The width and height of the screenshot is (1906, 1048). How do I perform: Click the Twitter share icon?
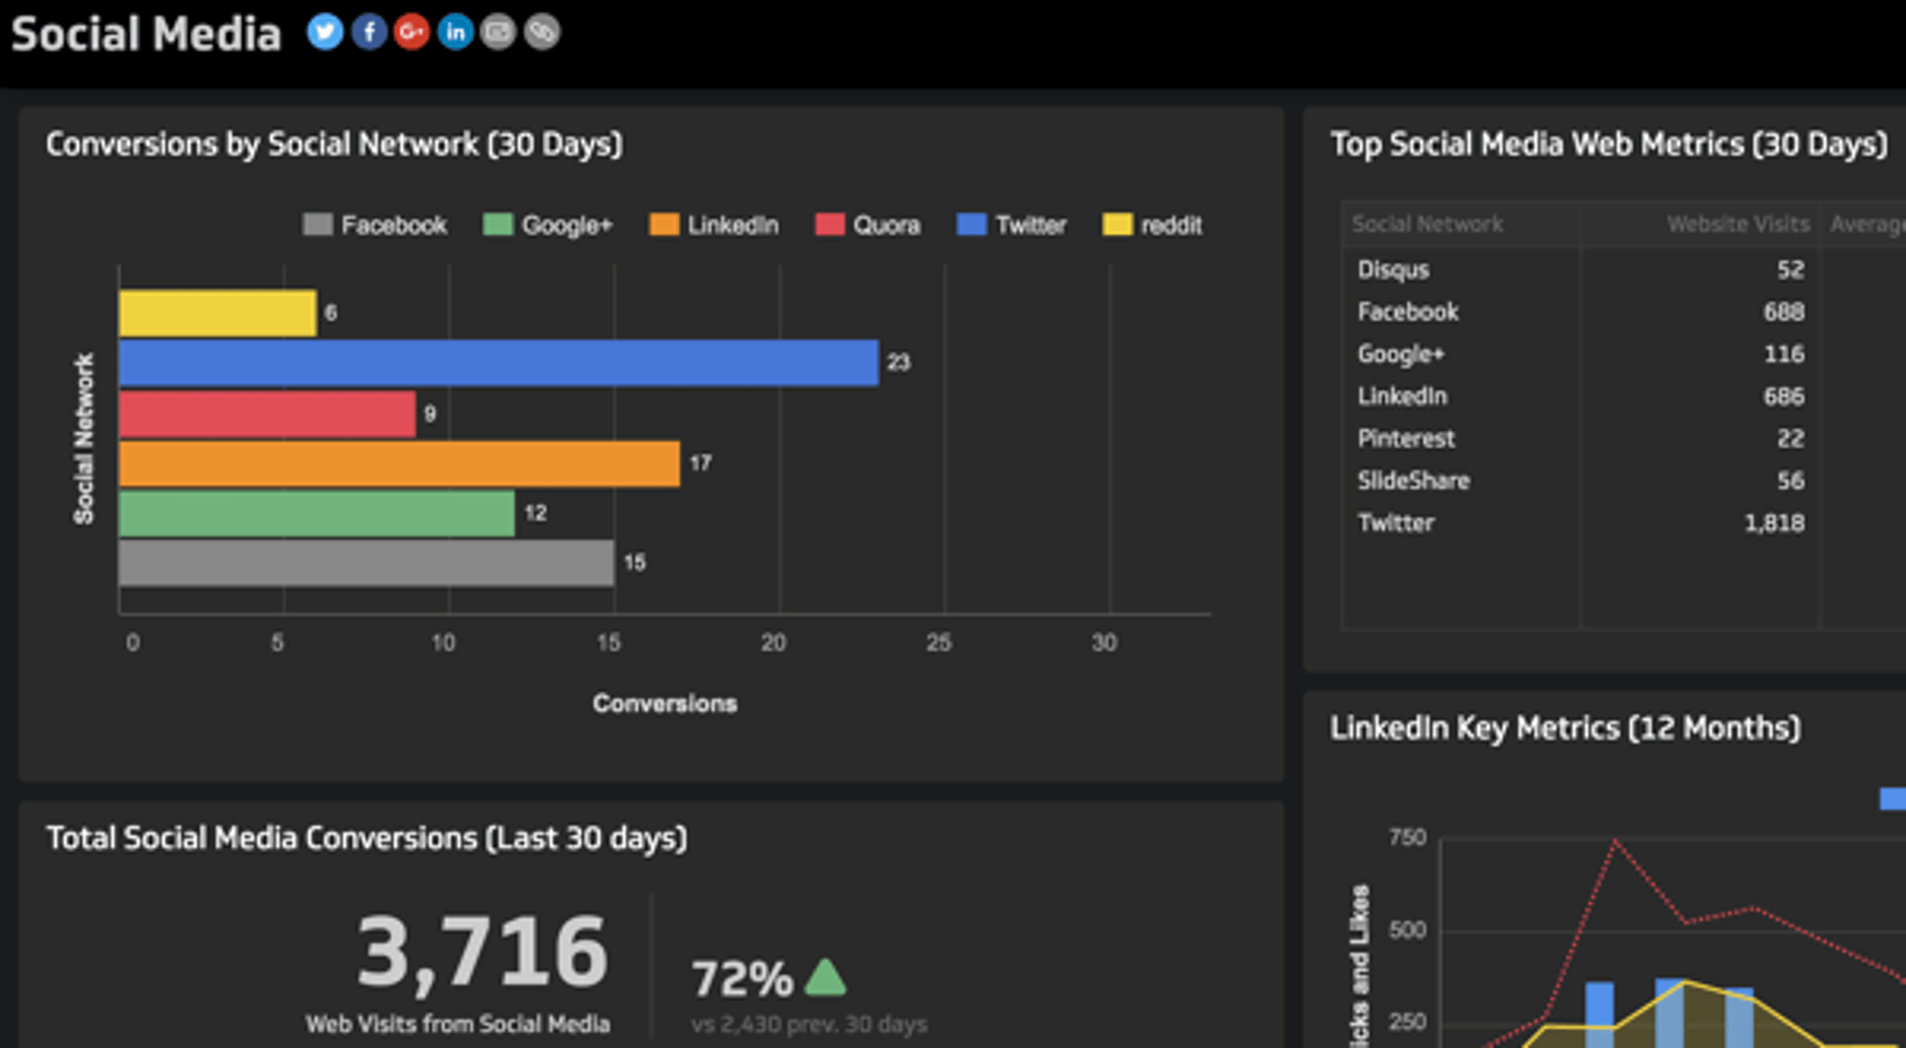pos(325,32)
